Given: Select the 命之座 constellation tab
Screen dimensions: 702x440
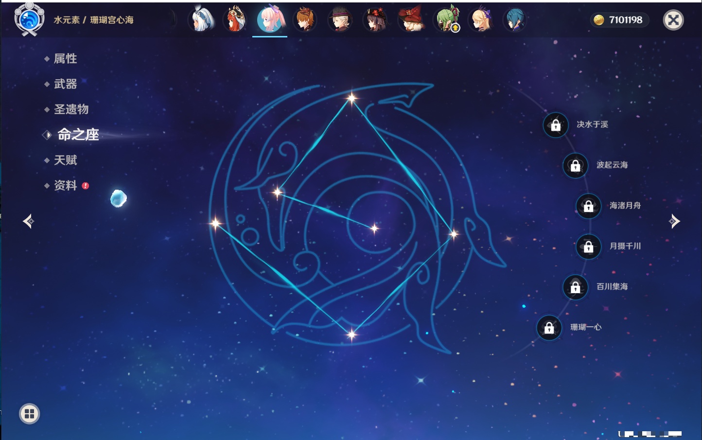Looking at the screenshot, I should 78,135.
